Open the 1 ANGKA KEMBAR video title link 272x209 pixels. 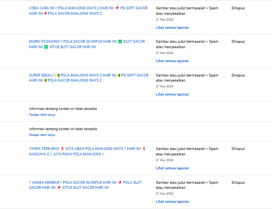[85, 185]
